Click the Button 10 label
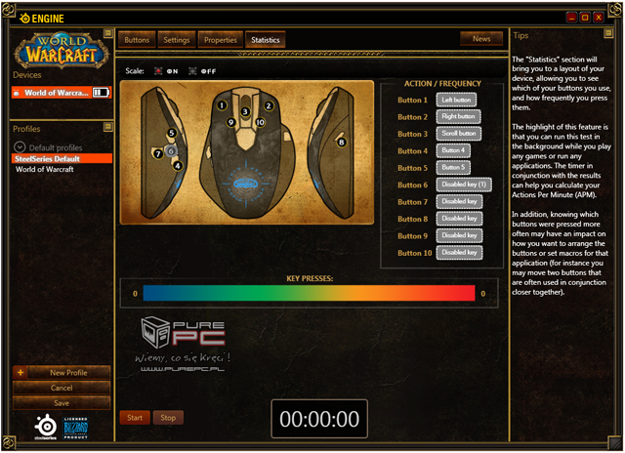The width and height of the screenshot is (625, 453). pyautogui.click(x=414, y=253)
